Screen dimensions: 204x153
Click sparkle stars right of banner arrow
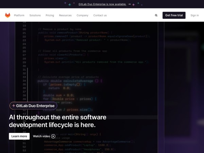tap(136, 4)
